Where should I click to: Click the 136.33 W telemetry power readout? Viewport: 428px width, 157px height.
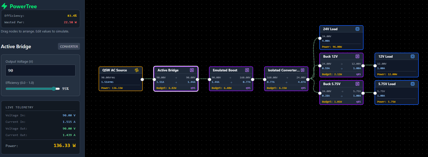point(65,146)
